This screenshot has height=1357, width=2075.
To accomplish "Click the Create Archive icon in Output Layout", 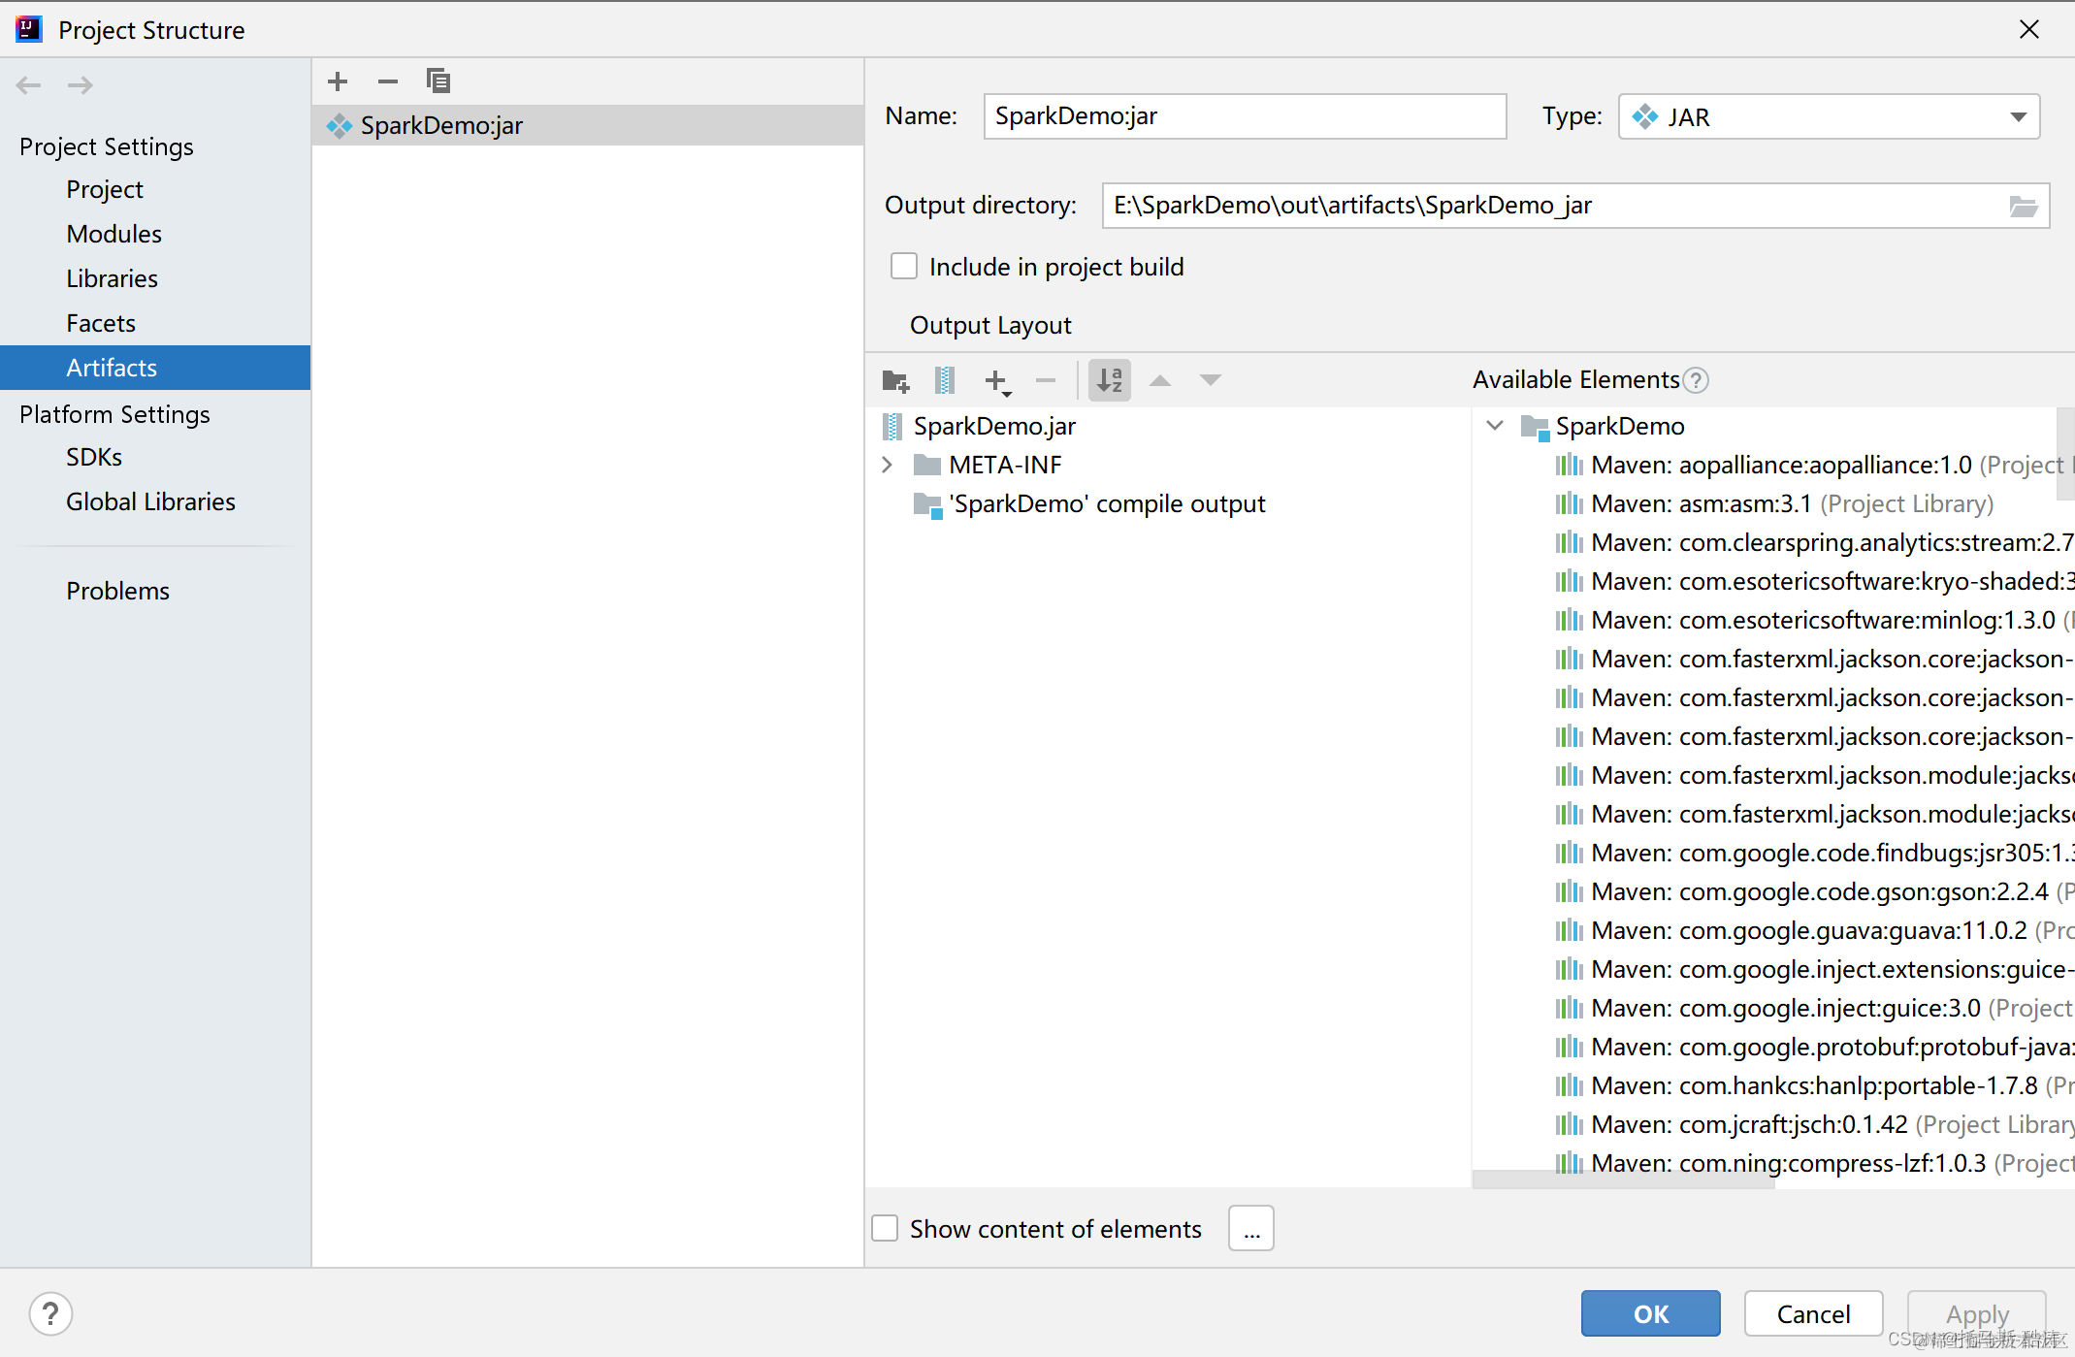I will pyautogui.click(x=945, y=380).
